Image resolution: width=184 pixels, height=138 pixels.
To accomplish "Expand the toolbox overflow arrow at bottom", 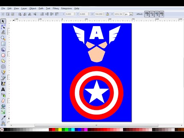I will (9, 118).
